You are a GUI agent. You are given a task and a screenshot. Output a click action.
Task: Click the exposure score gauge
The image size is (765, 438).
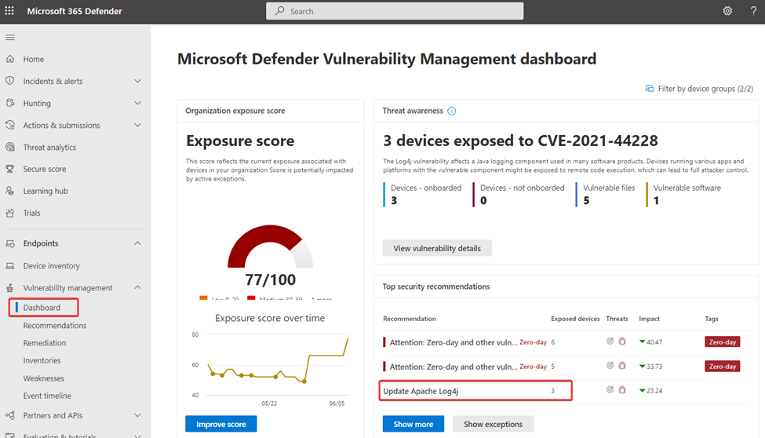270,246
